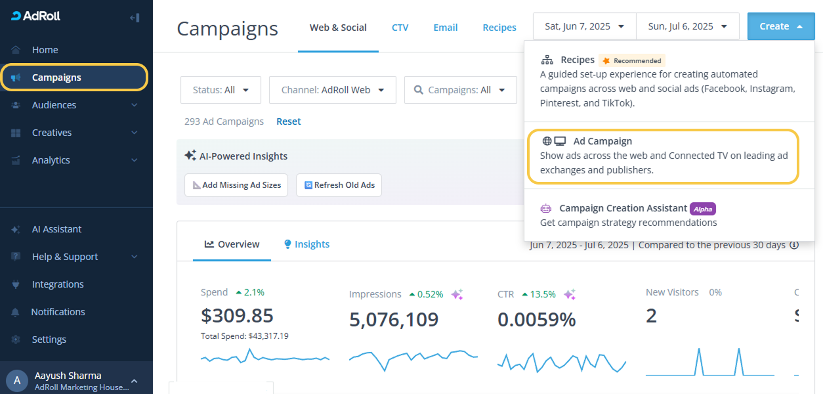Click the Notifications bell icon

pos(16,312)
